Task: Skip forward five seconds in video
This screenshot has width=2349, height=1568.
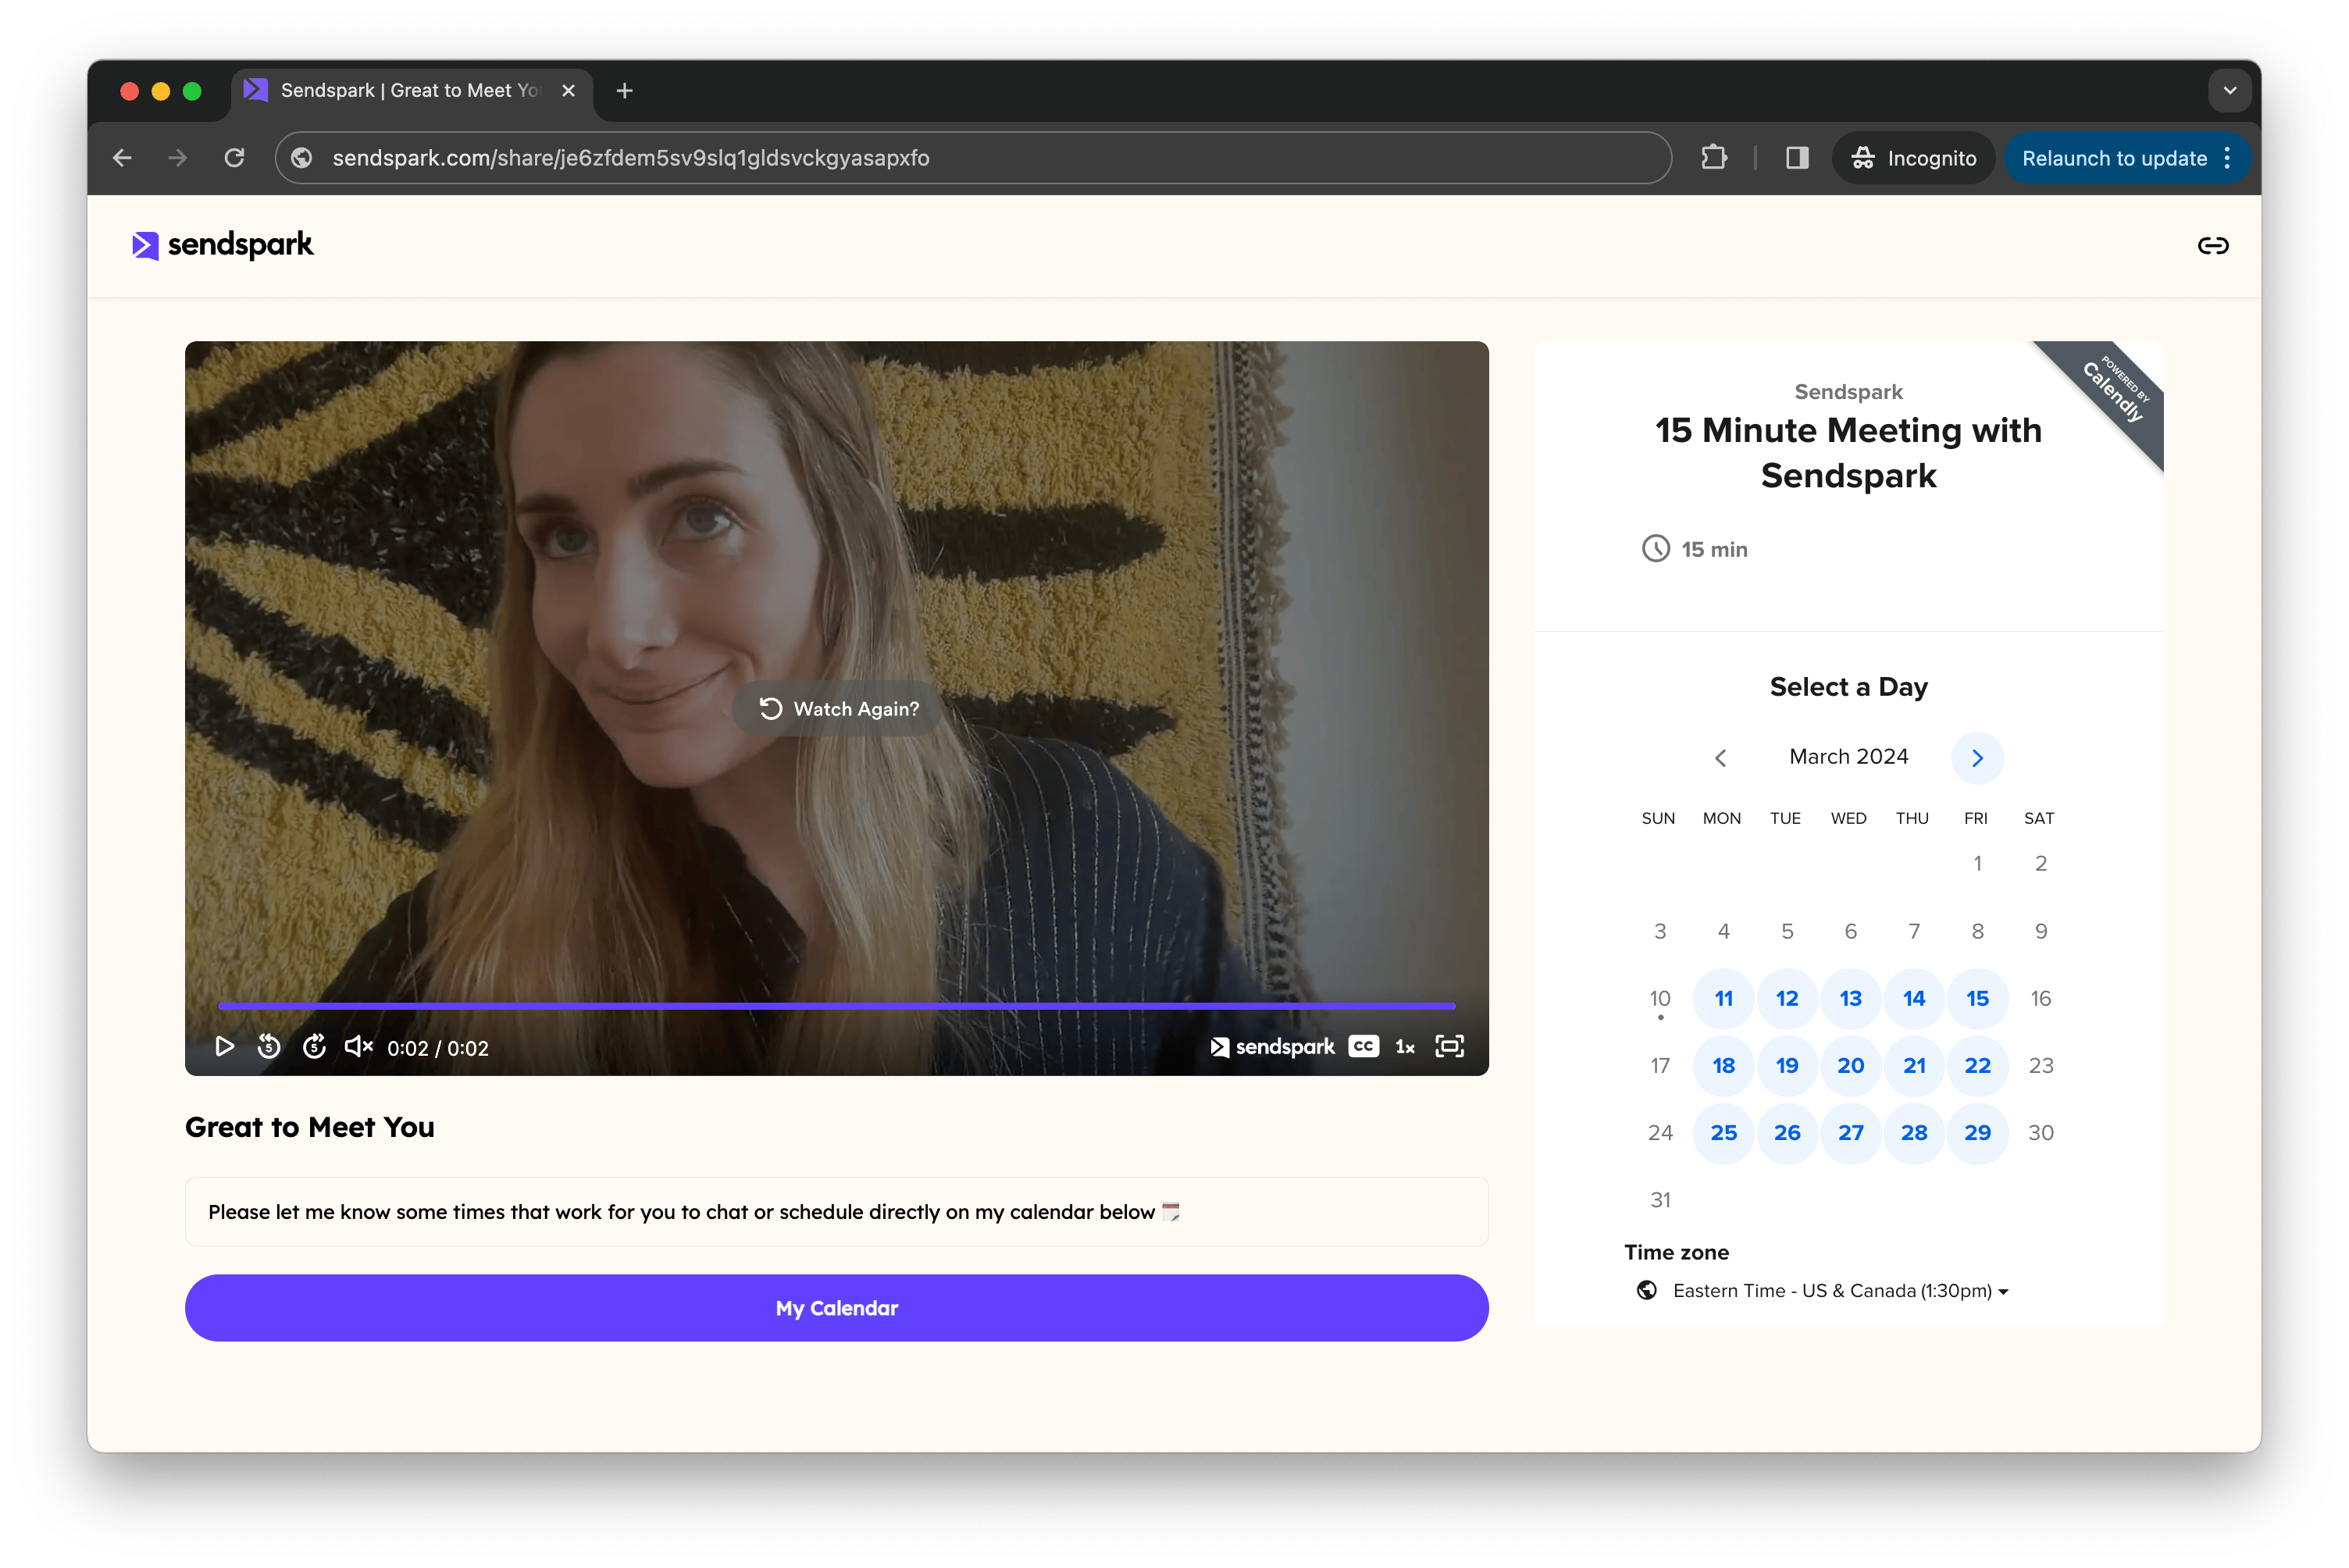Action: pos(314,1046)
